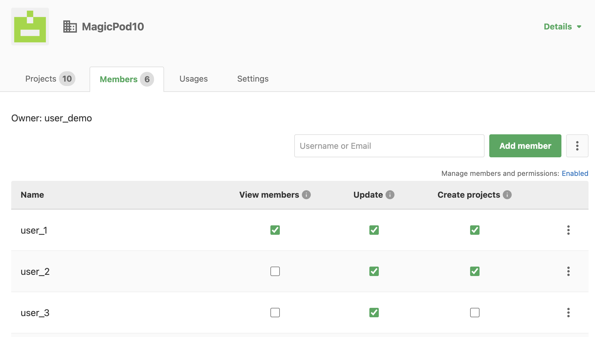Open the info icon next to View members
The width and height of the screenshot is (595, 337).
[306, 195]
